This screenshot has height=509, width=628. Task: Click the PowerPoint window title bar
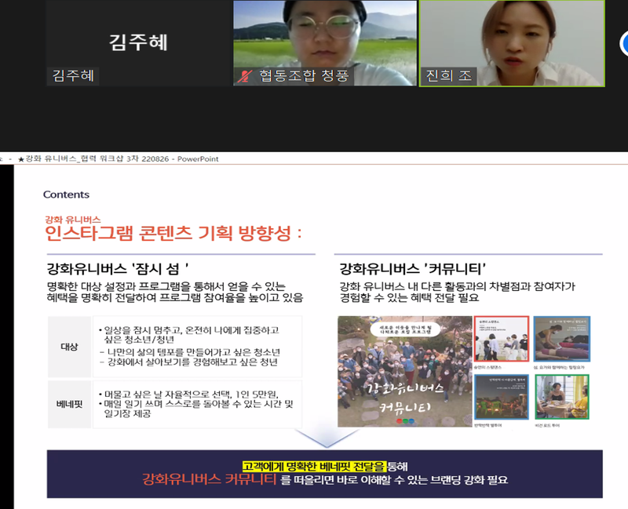pos(118,158)
